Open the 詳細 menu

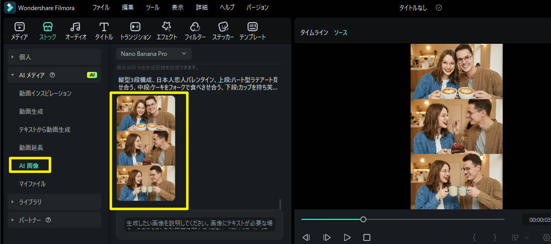202,8
